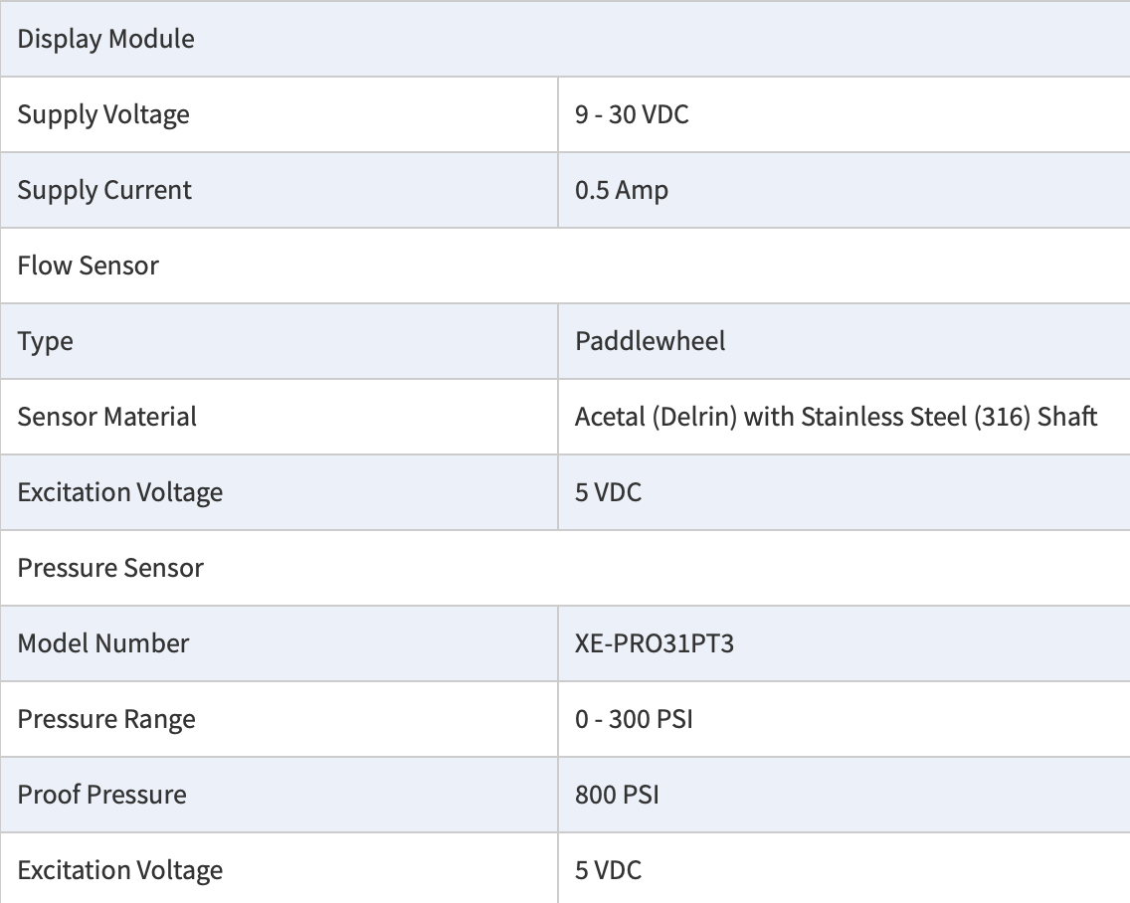This screenshot has width=1130, height=903.
Task: Click the 0.5 Amp value cell
Action: 622,191
